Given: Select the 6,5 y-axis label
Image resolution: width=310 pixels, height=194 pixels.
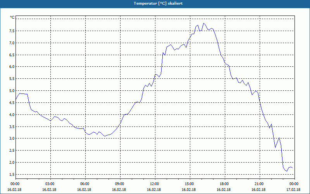Looking at the screenshot, I should [12, 55].
